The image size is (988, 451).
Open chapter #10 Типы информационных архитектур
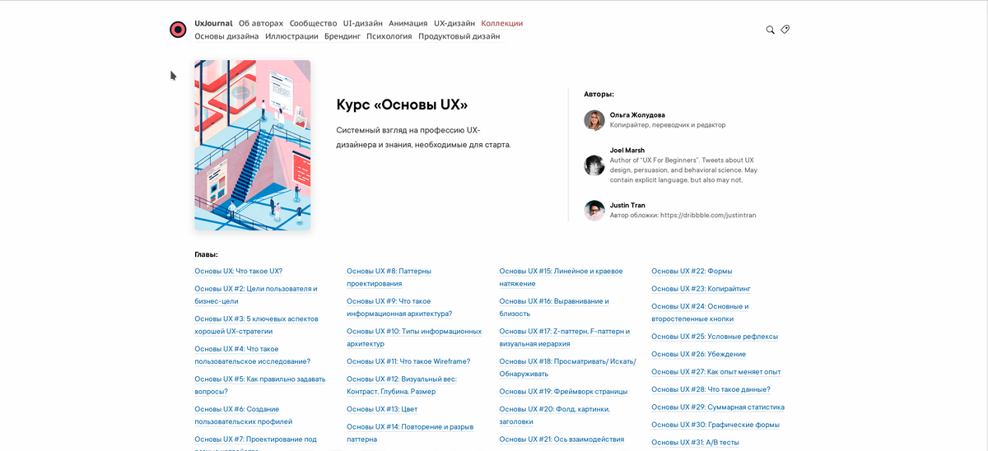[414, 337]
